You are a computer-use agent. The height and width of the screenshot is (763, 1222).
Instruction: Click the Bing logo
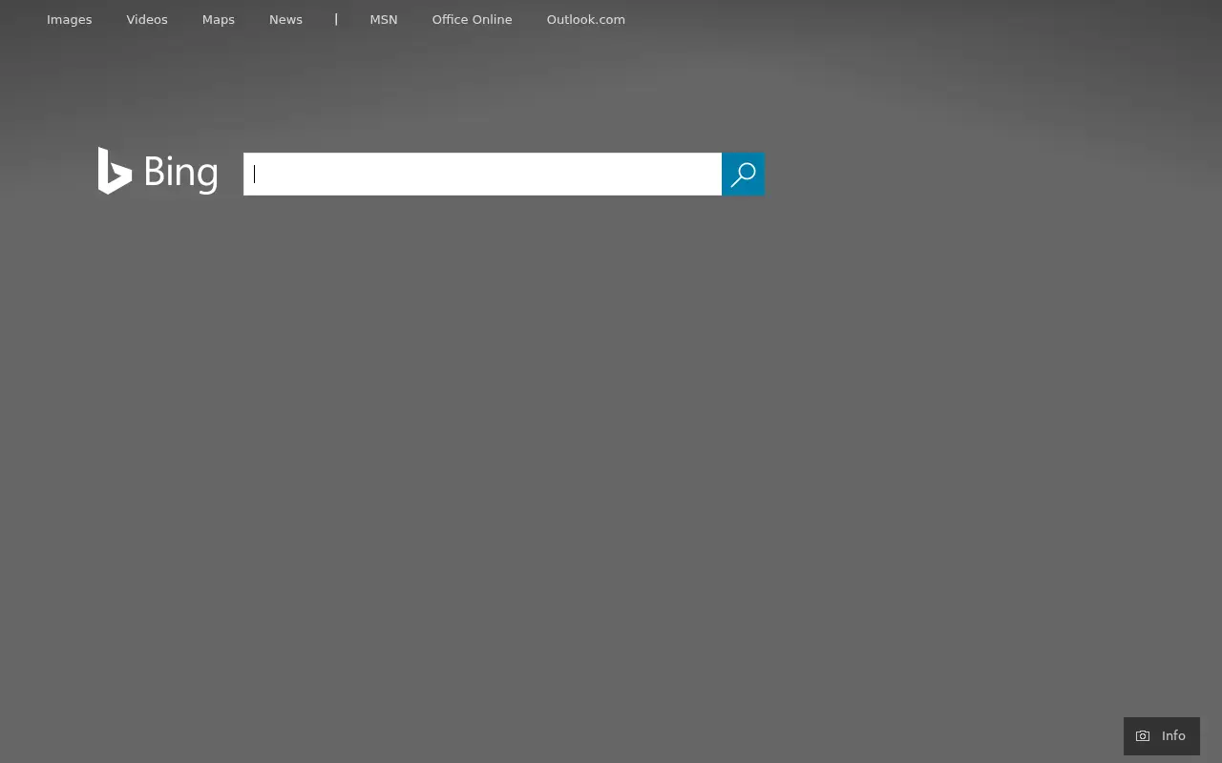pos(158,171)
